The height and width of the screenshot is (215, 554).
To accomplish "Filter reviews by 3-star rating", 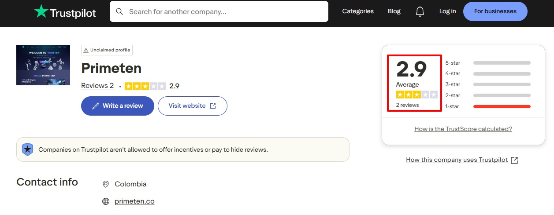I will coord(453,84).
